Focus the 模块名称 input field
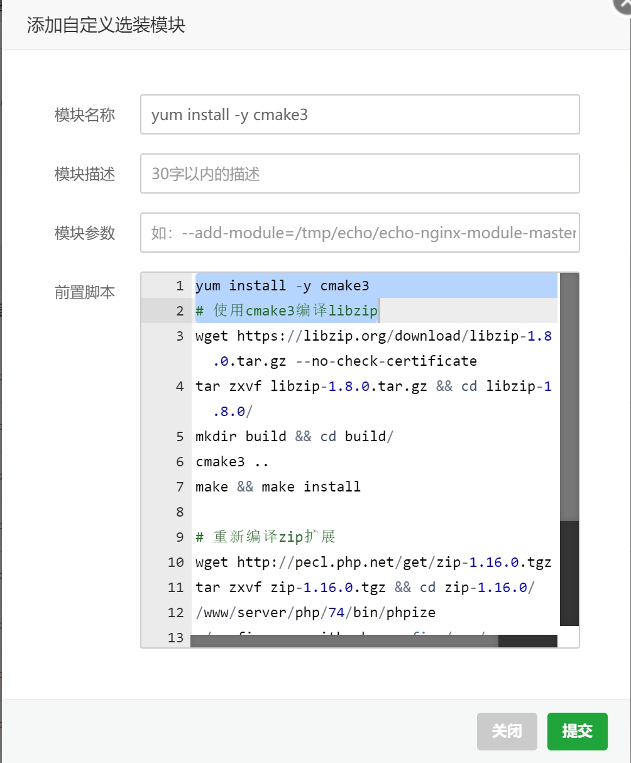This screenshot has width=631, height=763. point(359,114)
